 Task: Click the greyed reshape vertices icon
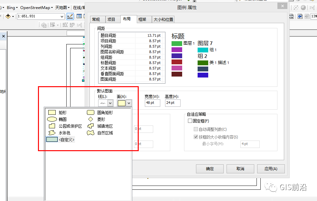[x=72, y=25]
